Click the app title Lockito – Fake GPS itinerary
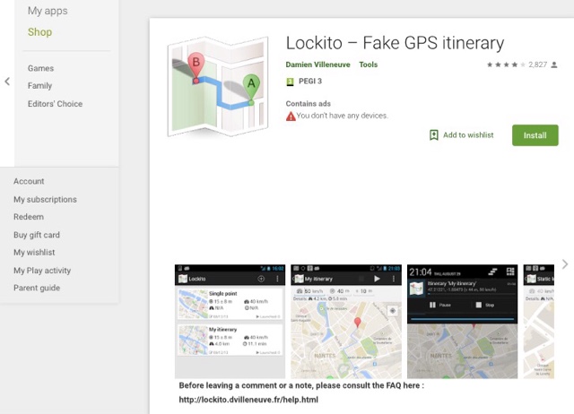Screen dimensions: 574x414 tap(395, 43)
